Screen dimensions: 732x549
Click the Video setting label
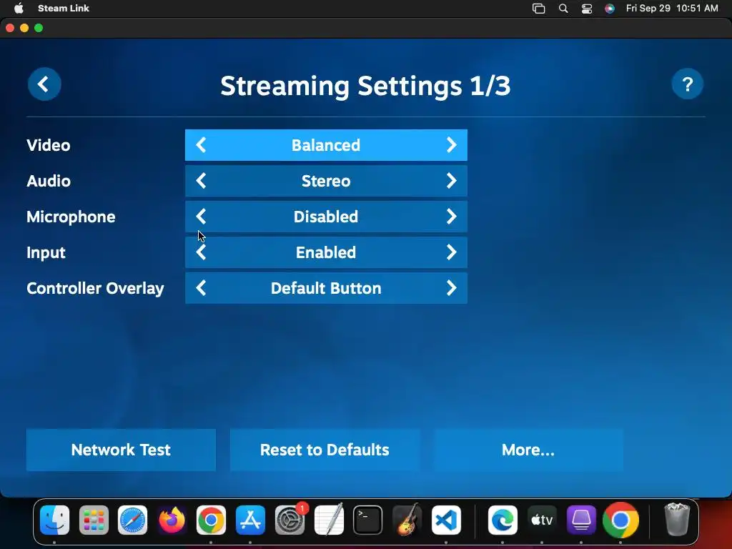[49, 145]
